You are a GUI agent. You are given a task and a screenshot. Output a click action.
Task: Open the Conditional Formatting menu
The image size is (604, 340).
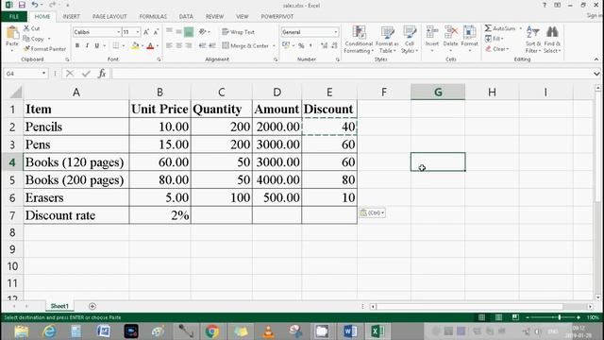(359, 40)
